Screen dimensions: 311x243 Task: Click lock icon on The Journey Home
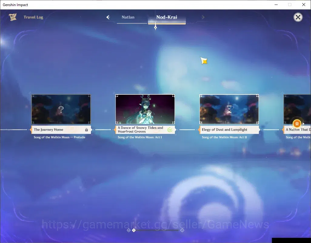[x=86, y=130]
